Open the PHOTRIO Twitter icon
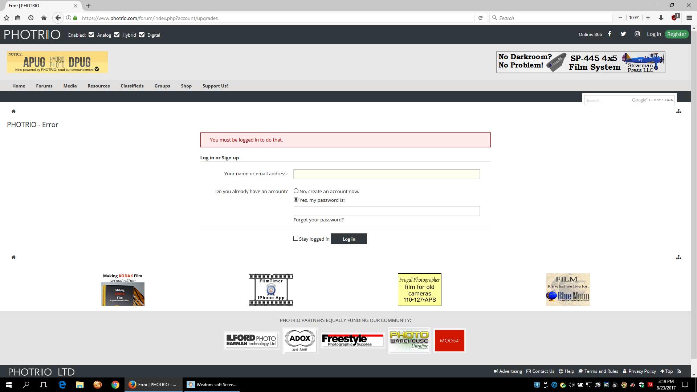697x392 pixels. (x=623, y=34)
